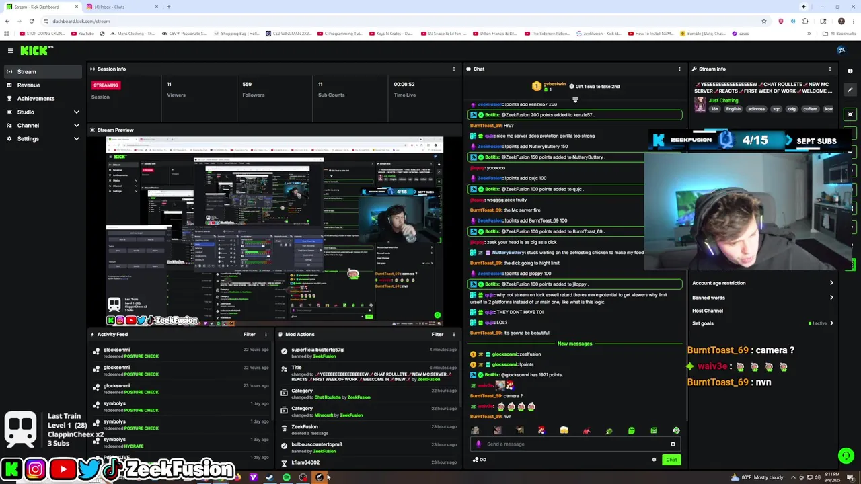
Task: Click the Just Chatting category link
Action: click(723, 100)
